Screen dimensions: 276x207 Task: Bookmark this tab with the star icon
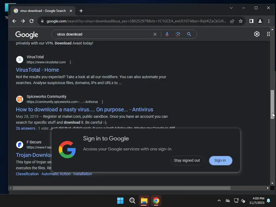(241, 21)
